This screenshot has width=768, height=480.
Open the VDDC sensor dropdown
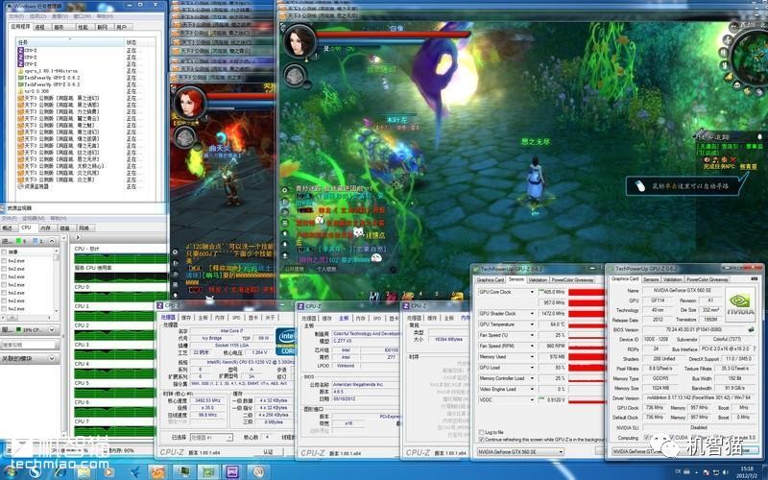532,399
